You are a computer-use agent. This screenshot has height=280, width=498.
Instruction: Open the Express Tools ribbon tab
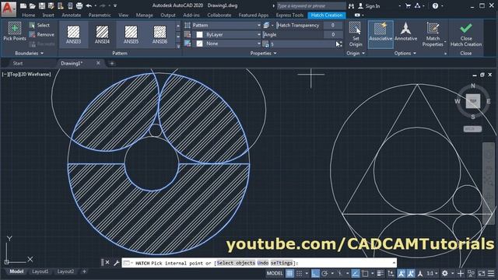pyautogui.click(x=289, y=15)
